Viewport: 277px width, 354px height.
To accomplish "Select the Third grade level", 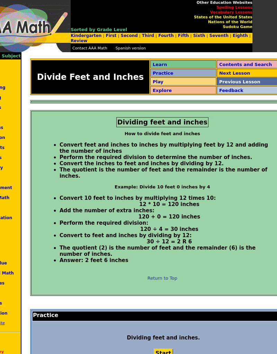I will [148, 35].
